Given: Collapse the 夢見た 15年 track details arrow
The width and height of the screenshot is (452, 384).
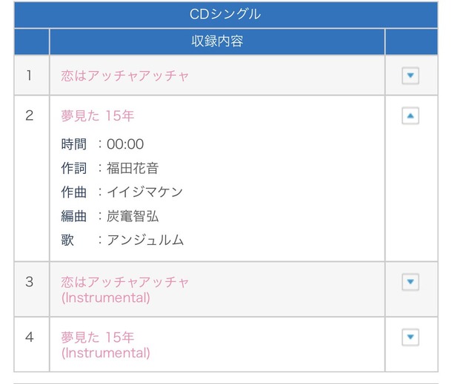Looking at the screenshot, I should (x=410, y=115).
